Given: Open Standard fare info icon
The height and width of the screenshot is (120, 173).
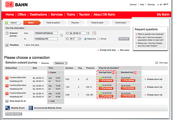Looking at the screenshot, I should 135,73.
